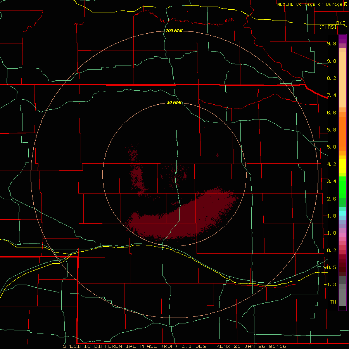The width and height of the screenshot is (349, 349).
Task: Click the -1.3 value on the color scale
Action: point(330,285)
